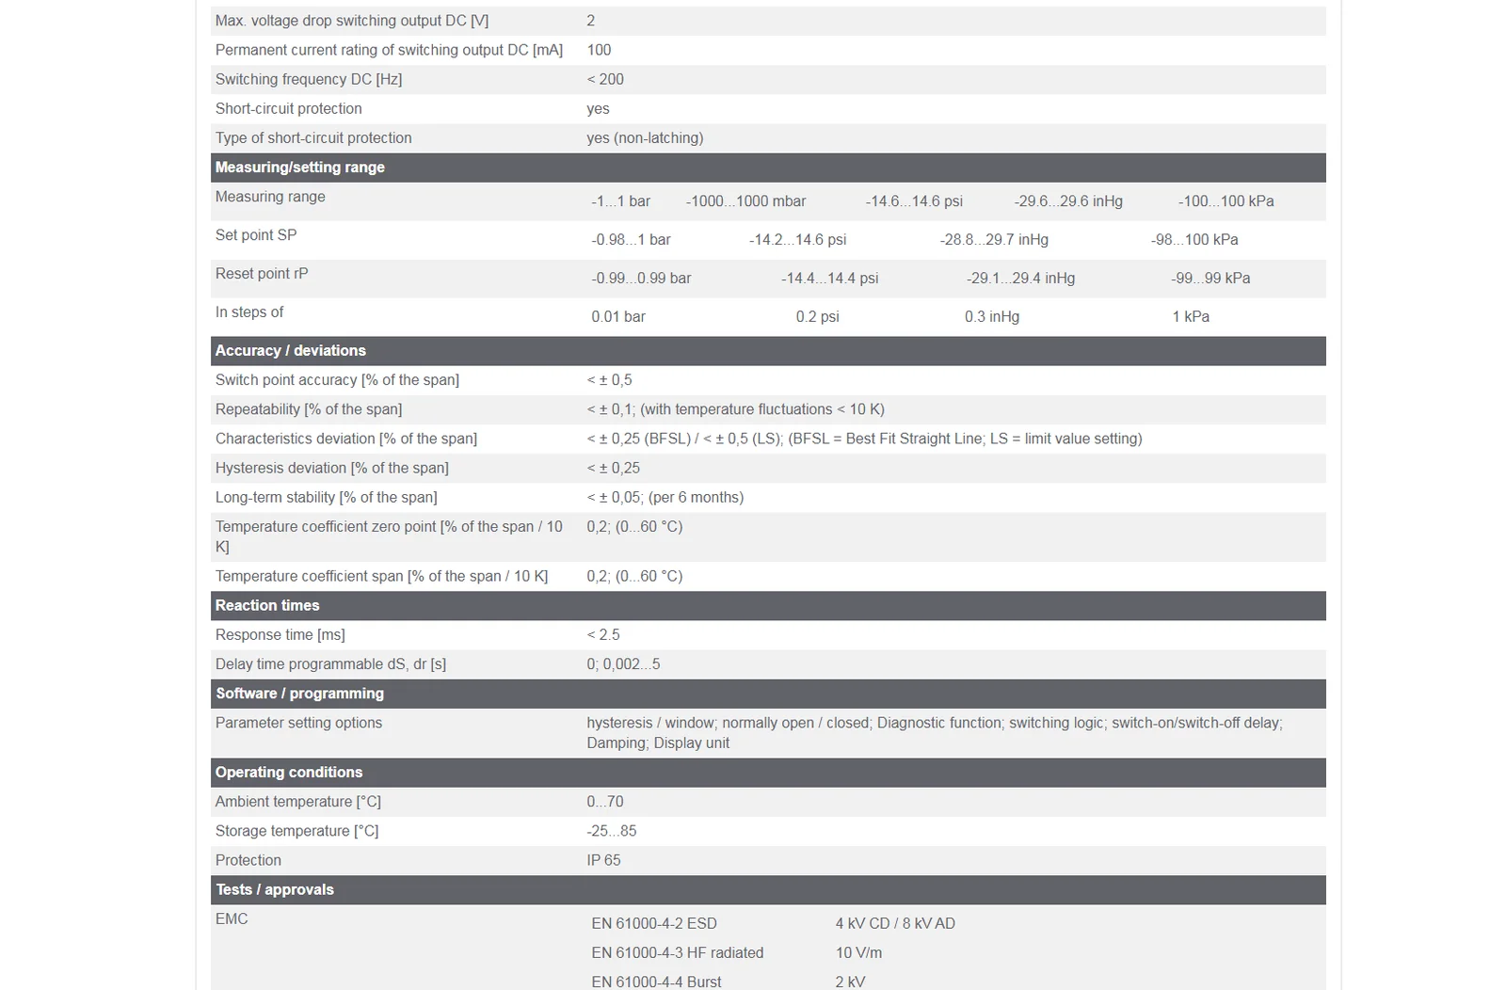Select the '-100...100 kPa' value
This screenshot has width=1506, height=990.
(x=1226, y=201)
